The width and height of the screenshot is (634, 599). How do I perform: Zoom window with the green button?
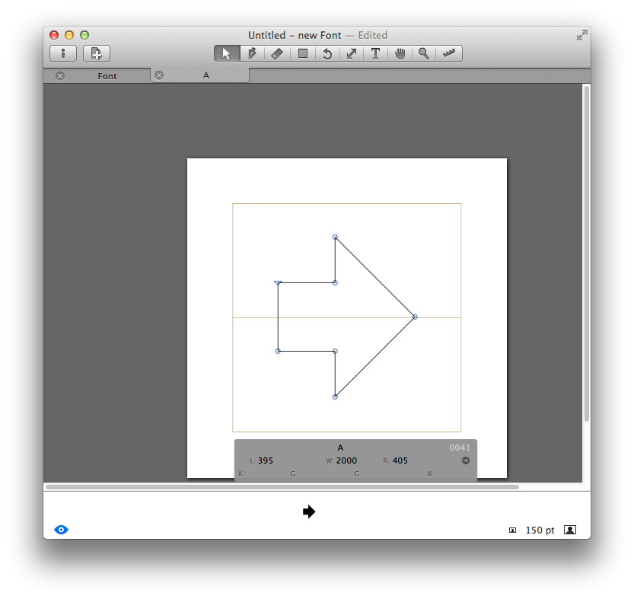click(84, 35)
